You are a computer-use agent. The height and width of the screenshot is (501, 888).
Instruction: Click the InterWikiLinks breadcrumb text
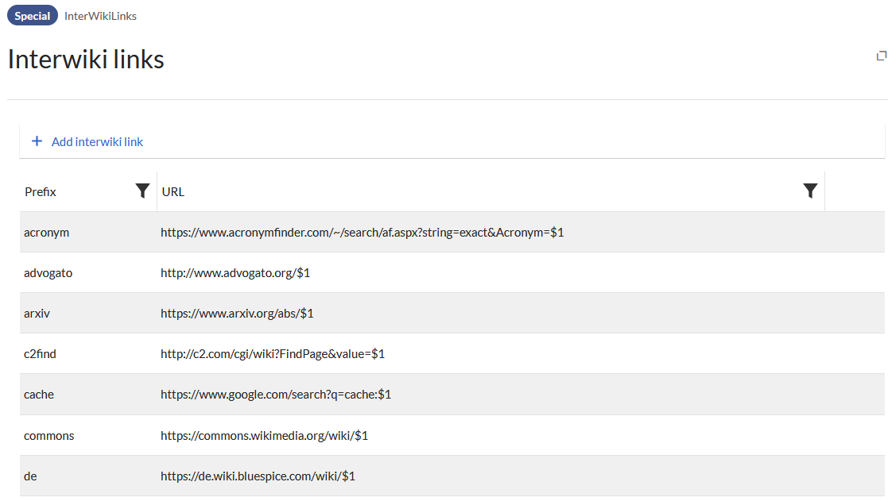pos(100,16)
